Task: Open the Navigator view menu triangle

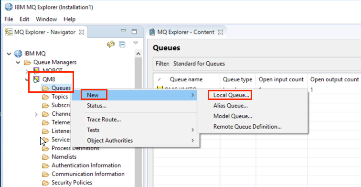Action: [x=136, y=43]
